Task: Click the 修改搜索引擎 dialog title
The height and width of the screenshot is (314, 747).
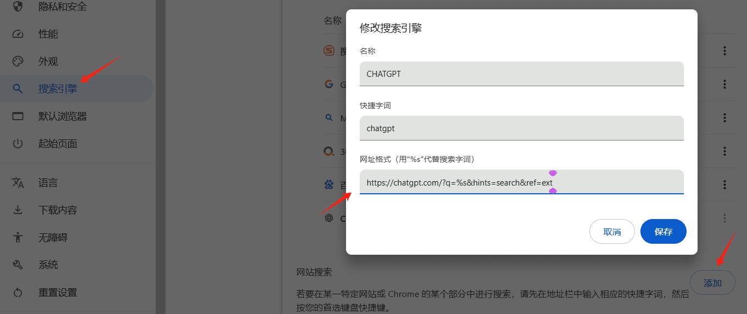Action: point(391,28)
